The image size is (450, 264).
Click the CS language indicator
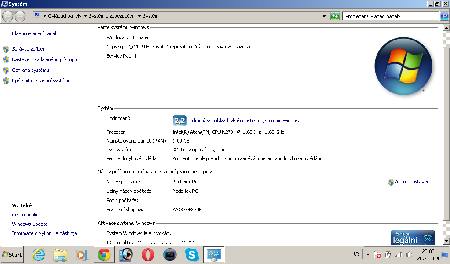357,254
